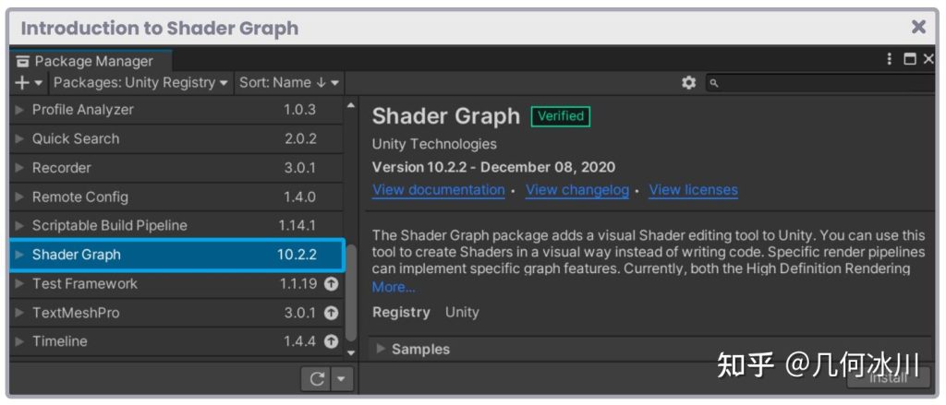
Task: Click the Unity Technologies author text
Action: (x=434, y=144)
